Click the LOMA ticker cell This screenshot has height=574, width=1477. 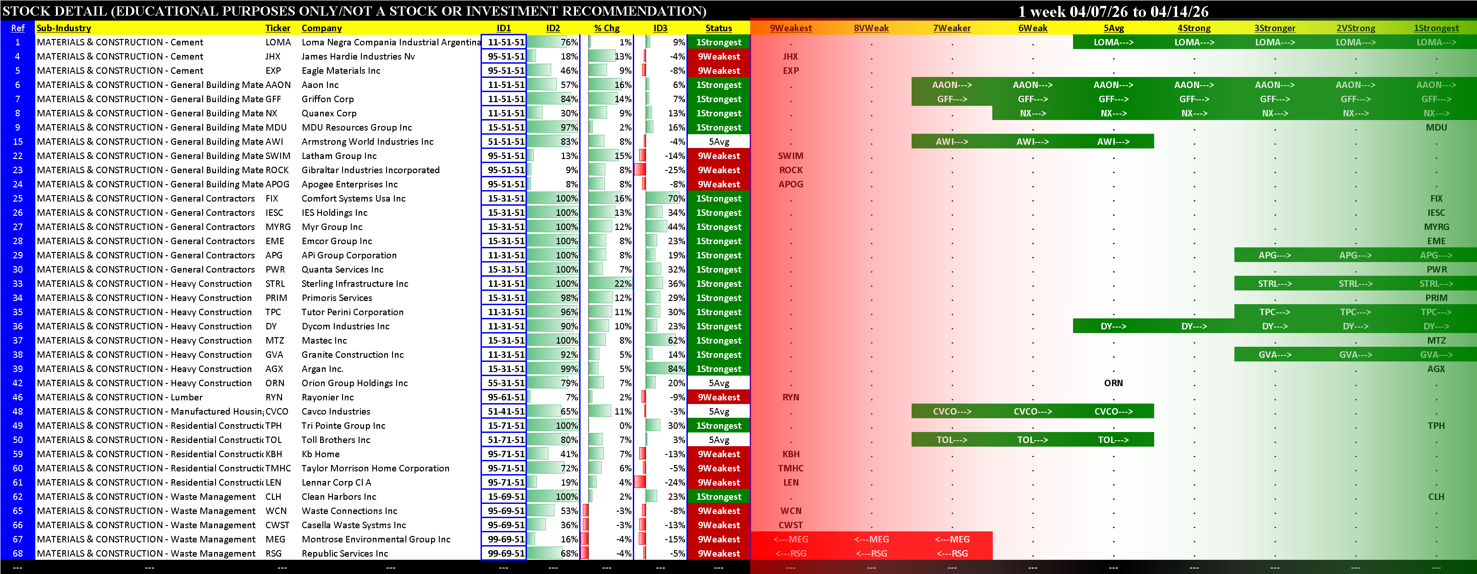278,43
